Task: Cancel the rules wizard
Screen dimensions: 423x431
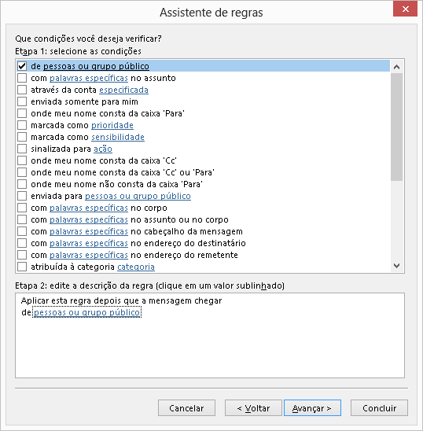Action: pos(186,408)
